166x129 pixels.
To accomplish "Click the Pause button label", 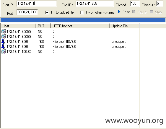I will coord(142,12).
